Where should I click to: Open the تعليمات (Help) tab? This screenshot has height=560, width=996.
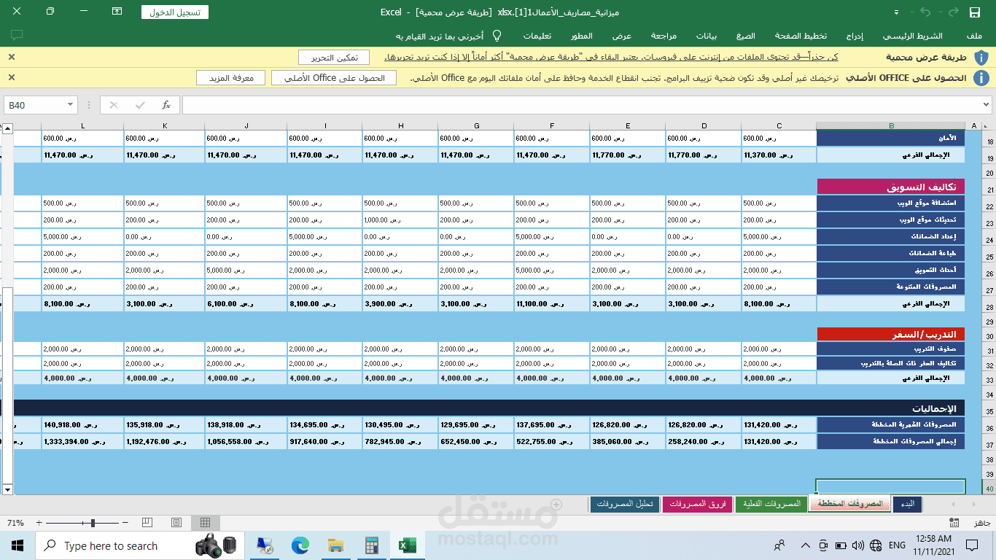[x=538, y=36]
